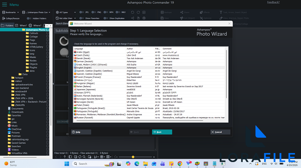Click the magnifier search icon in bottom bar
Screen dimensions: 301x168
(84, 157)
